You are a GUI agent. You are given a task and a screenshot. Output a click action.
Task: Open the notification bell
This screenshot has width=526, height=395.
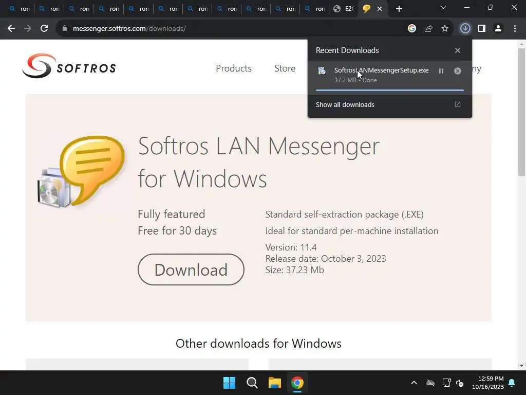(x=512, y=383)
